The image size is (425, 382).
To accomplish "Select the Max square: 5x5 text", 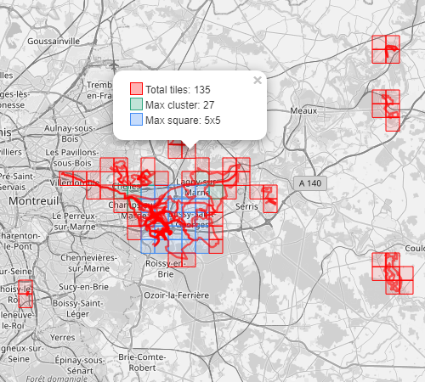I will click(x=183, y=121).
